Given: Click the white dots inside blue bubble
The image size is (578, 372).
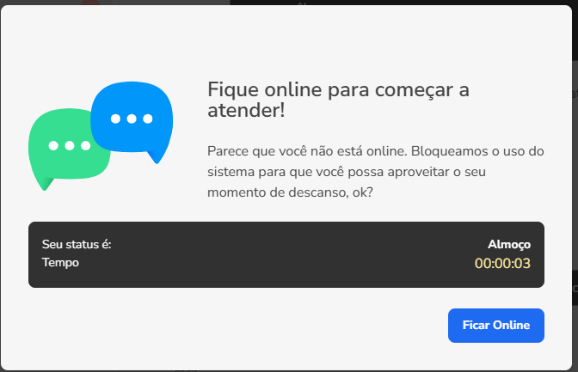Looking at the screenshot, I should [132, 119].
